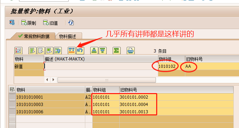239x128 pixels.
Task: Click the new value cell 1010102
Action: 172,66
